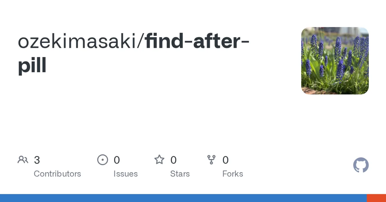Image resolution: width=386 pixels, height=202 pixels.
Task: Click the Contributors people icon
Action: [23, 160]
